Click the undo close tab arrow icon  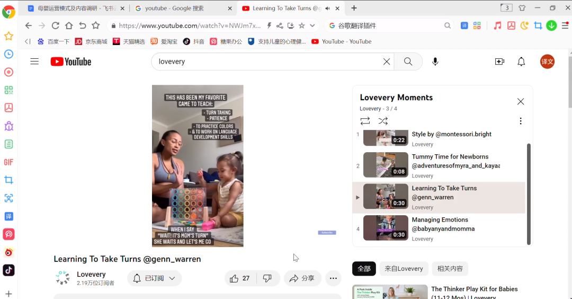(x=83, y=25)
